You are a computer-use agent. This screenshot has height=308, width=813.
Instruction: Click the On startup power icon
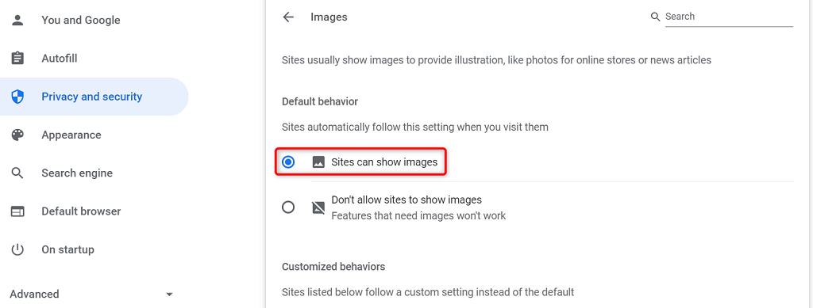17,249
